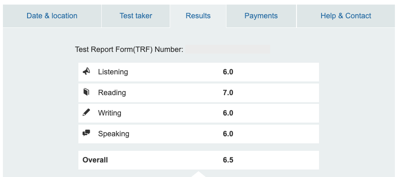Switch to the Test taker tab
This screenshot has height=177, width=397.
click(136, 16)
